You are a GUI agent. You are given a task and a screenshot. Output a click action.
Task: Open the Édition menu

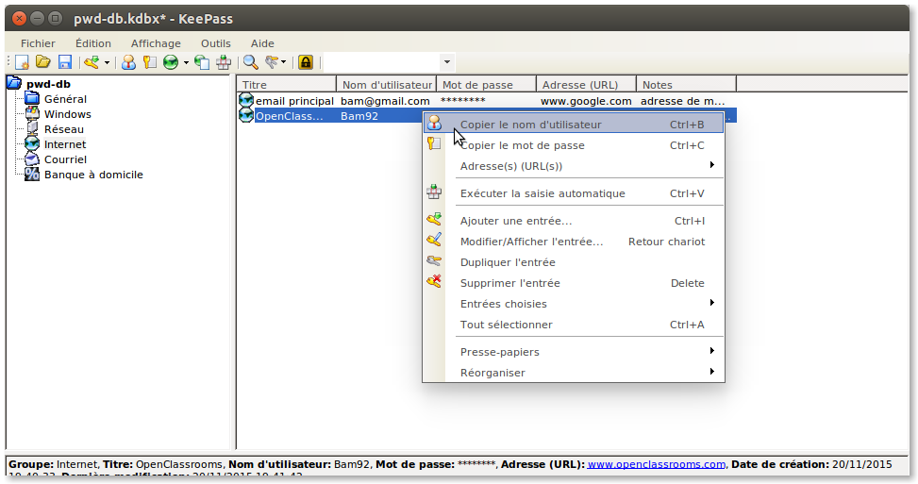click(x=93, y=43)
